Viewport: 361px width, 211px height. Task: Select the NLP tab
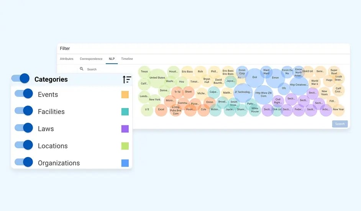pyautogui.click(x=112, y=59)
